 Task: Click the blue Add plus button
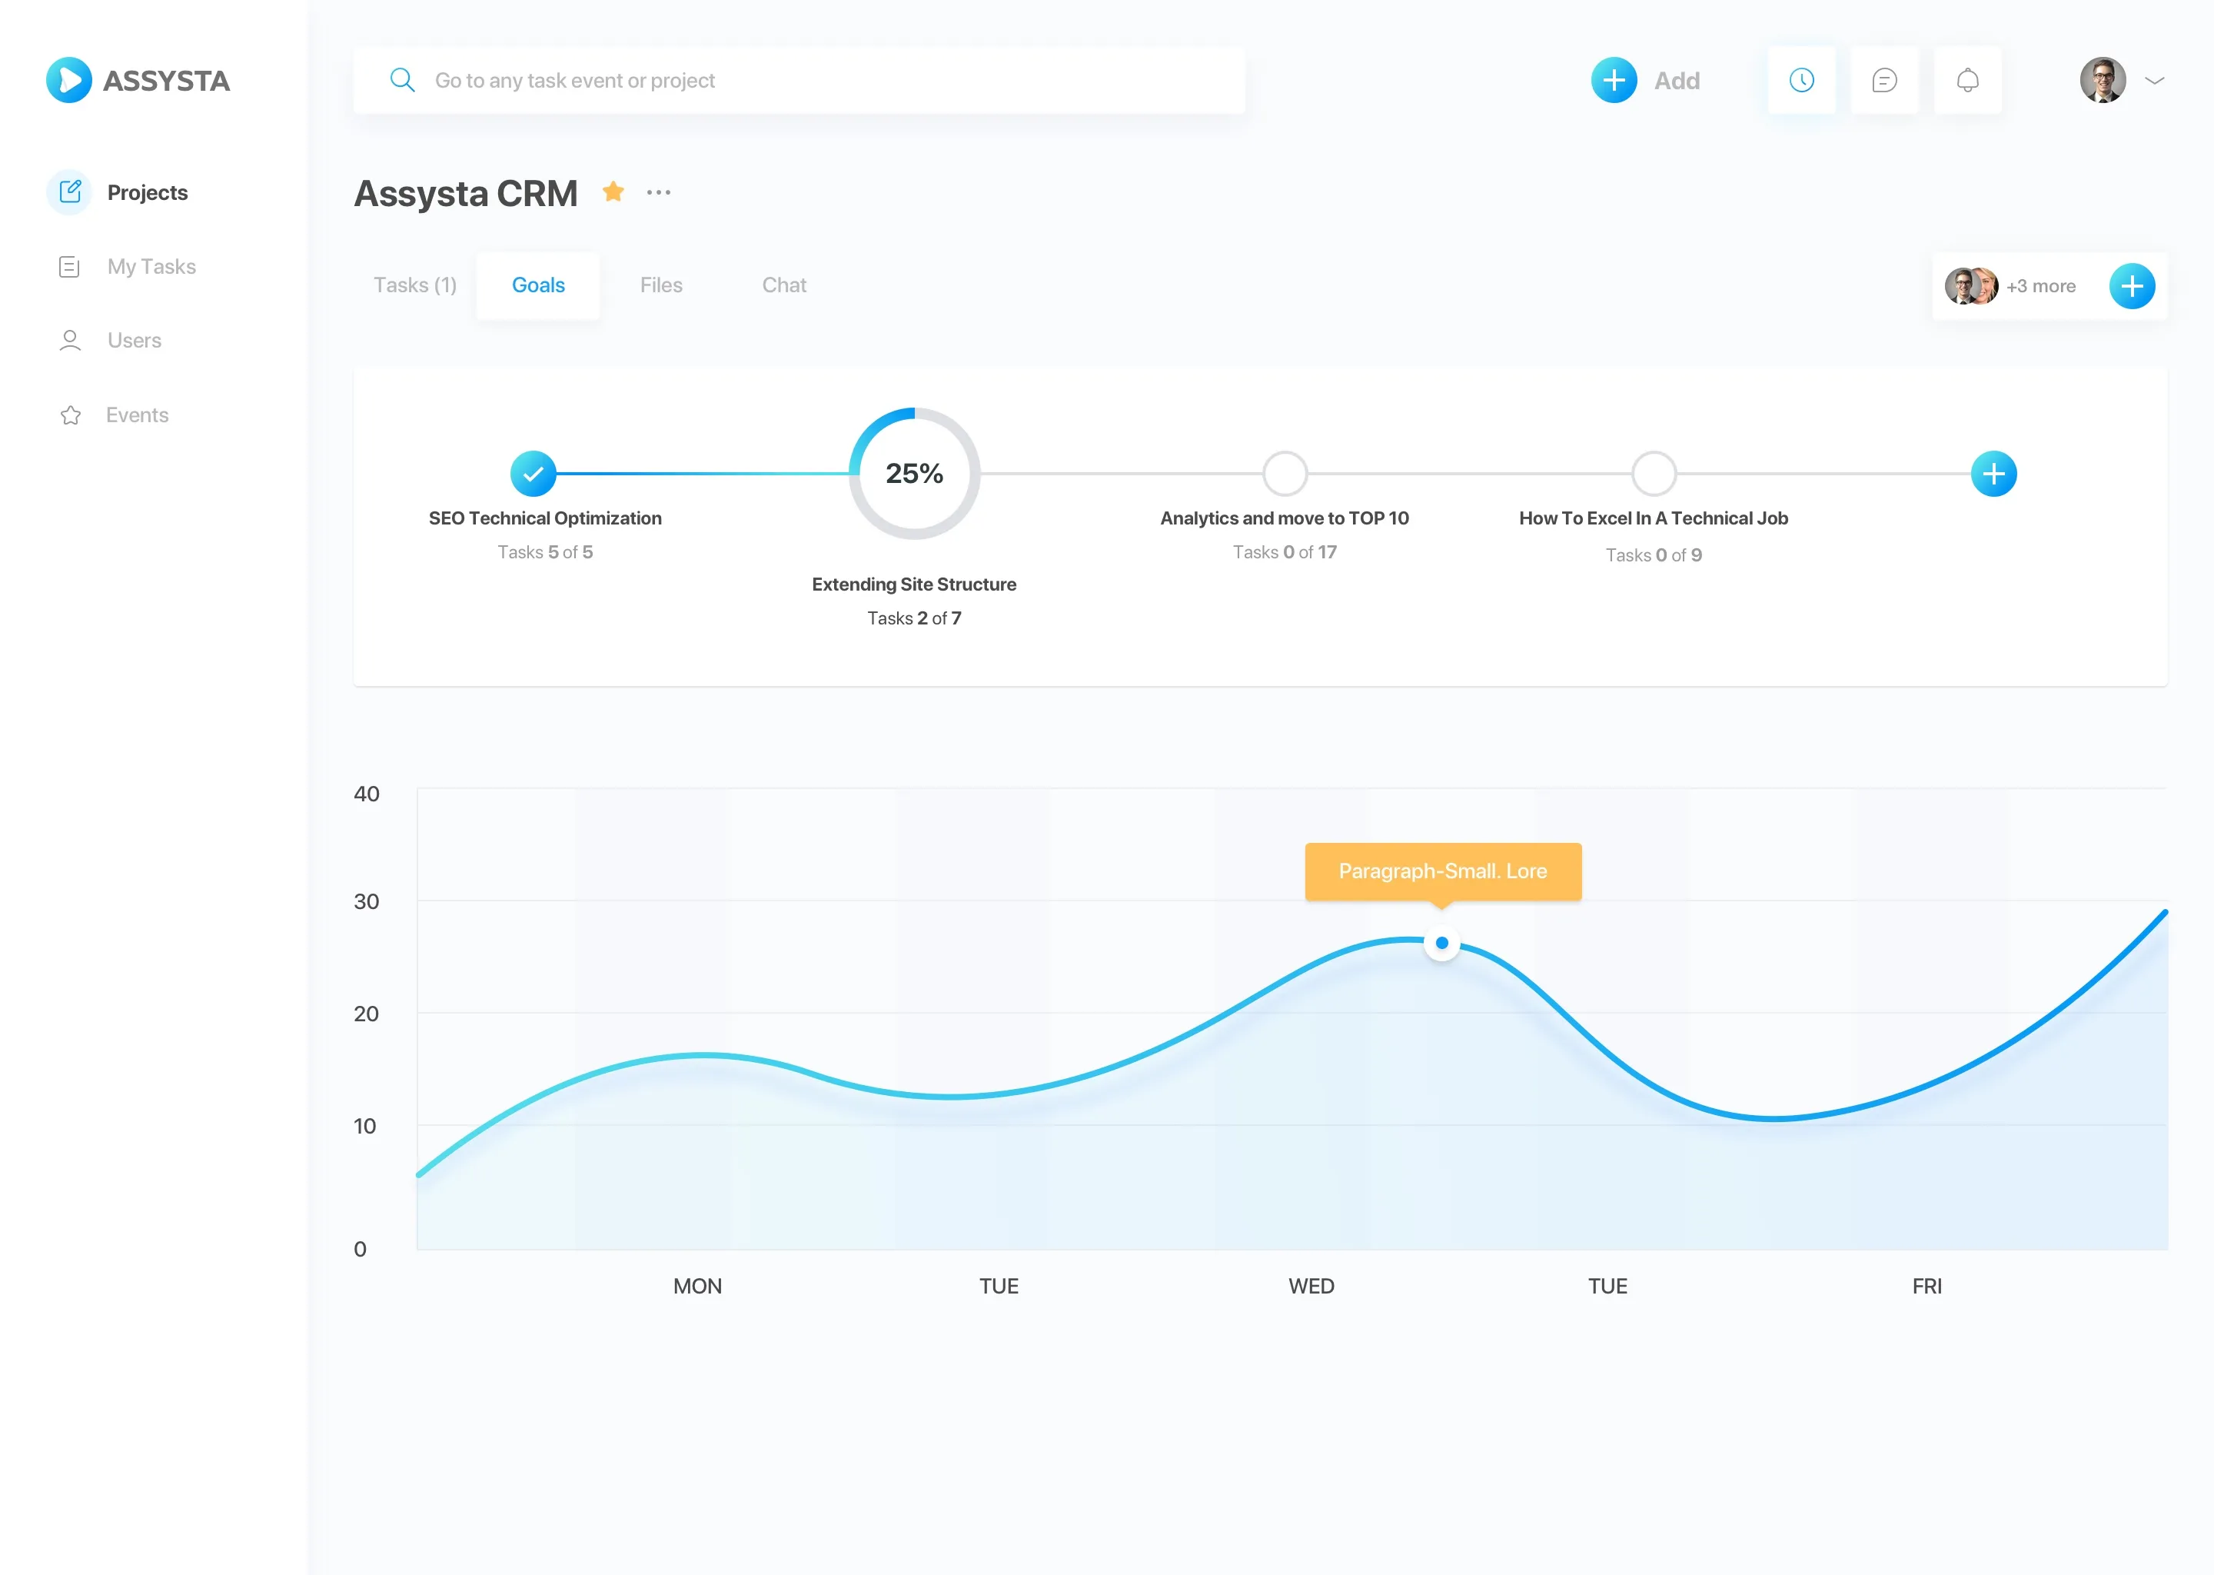point(1614,81)
